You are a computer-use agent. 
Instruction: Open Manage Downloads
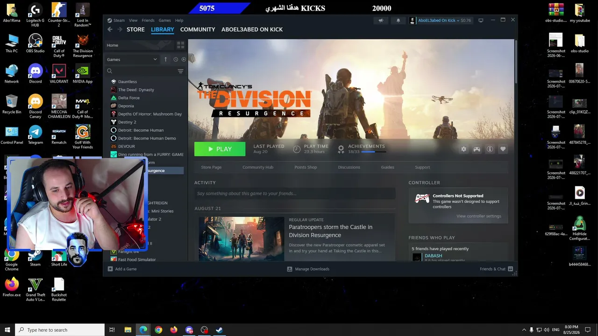[308, 269]
